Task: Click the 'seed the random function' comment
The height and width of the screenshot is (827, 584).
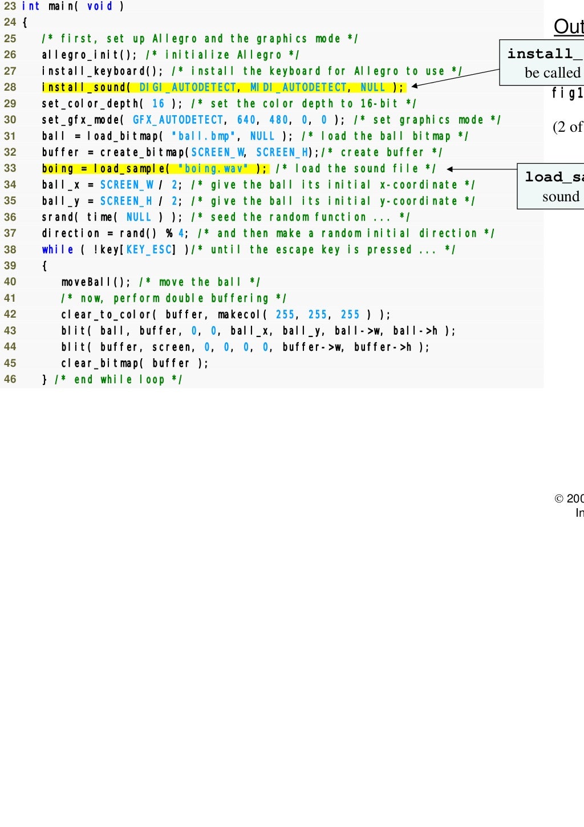Action: coord(301,217)
